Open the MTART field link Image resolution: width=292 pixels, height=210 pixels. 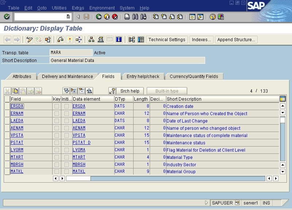(17, 157)
